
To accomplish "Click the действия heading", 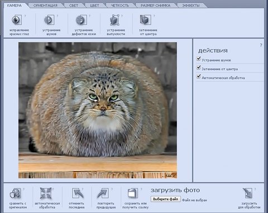I will 213,50.
